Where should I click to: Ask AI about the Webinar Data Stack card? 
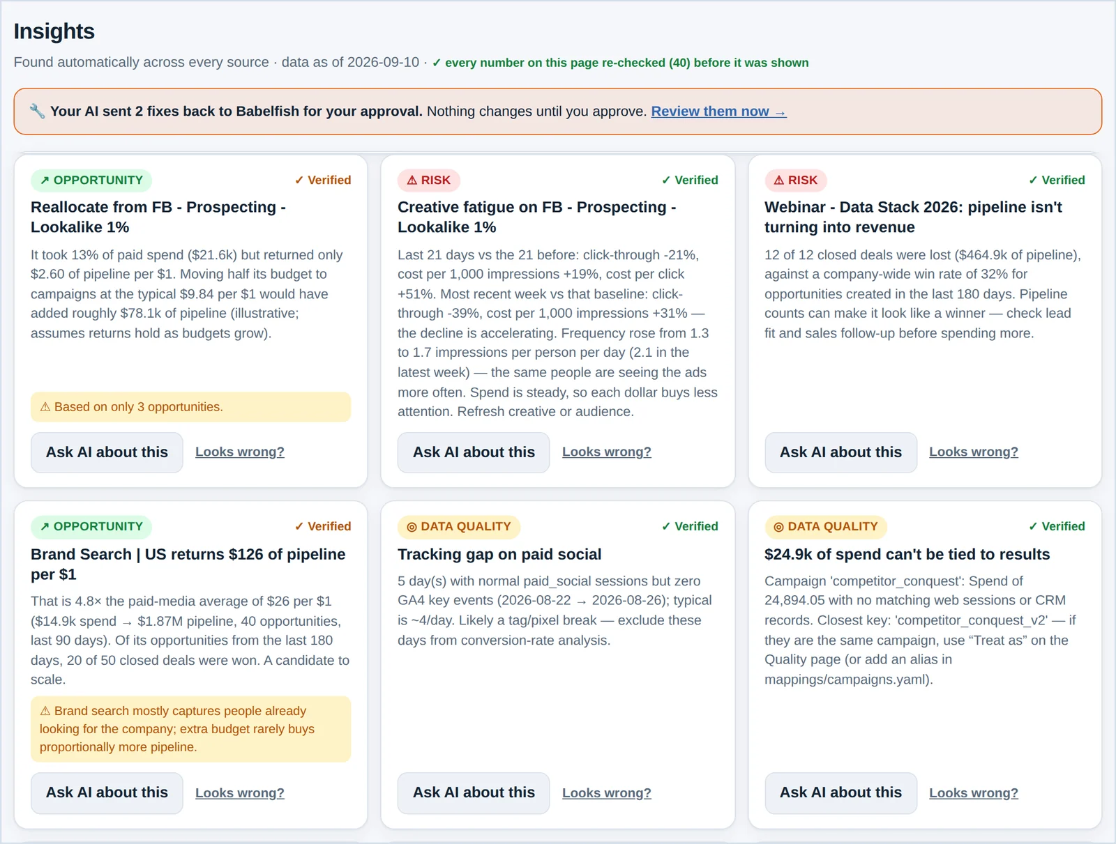[x=840, y=452]
